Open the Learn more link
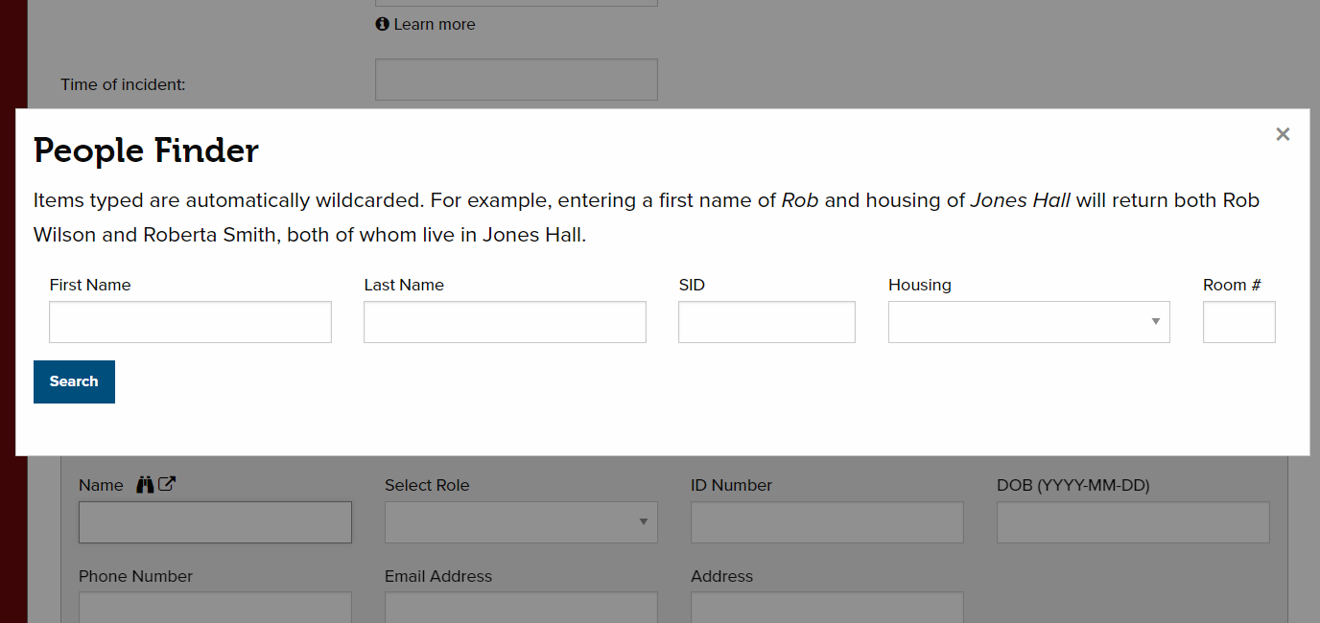Screen dimensions: 1320x623 (434, 24)
